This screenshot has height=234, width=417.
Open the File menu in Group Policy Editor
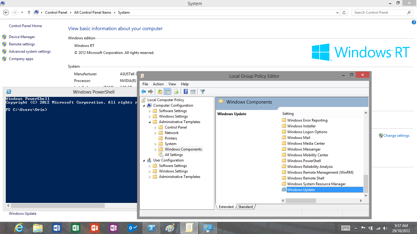(x=145, y=84)
